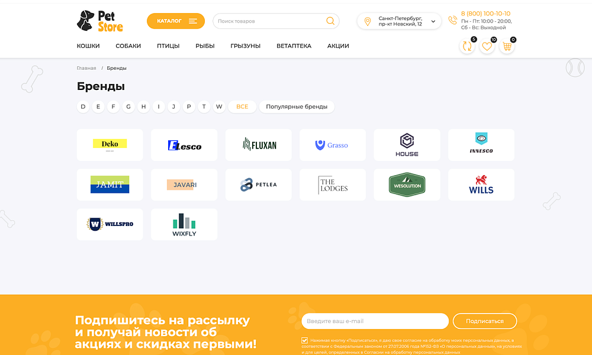
Task: Open the КОШКИ category tab
Action: pyautogui.click(x=88, y=45)
